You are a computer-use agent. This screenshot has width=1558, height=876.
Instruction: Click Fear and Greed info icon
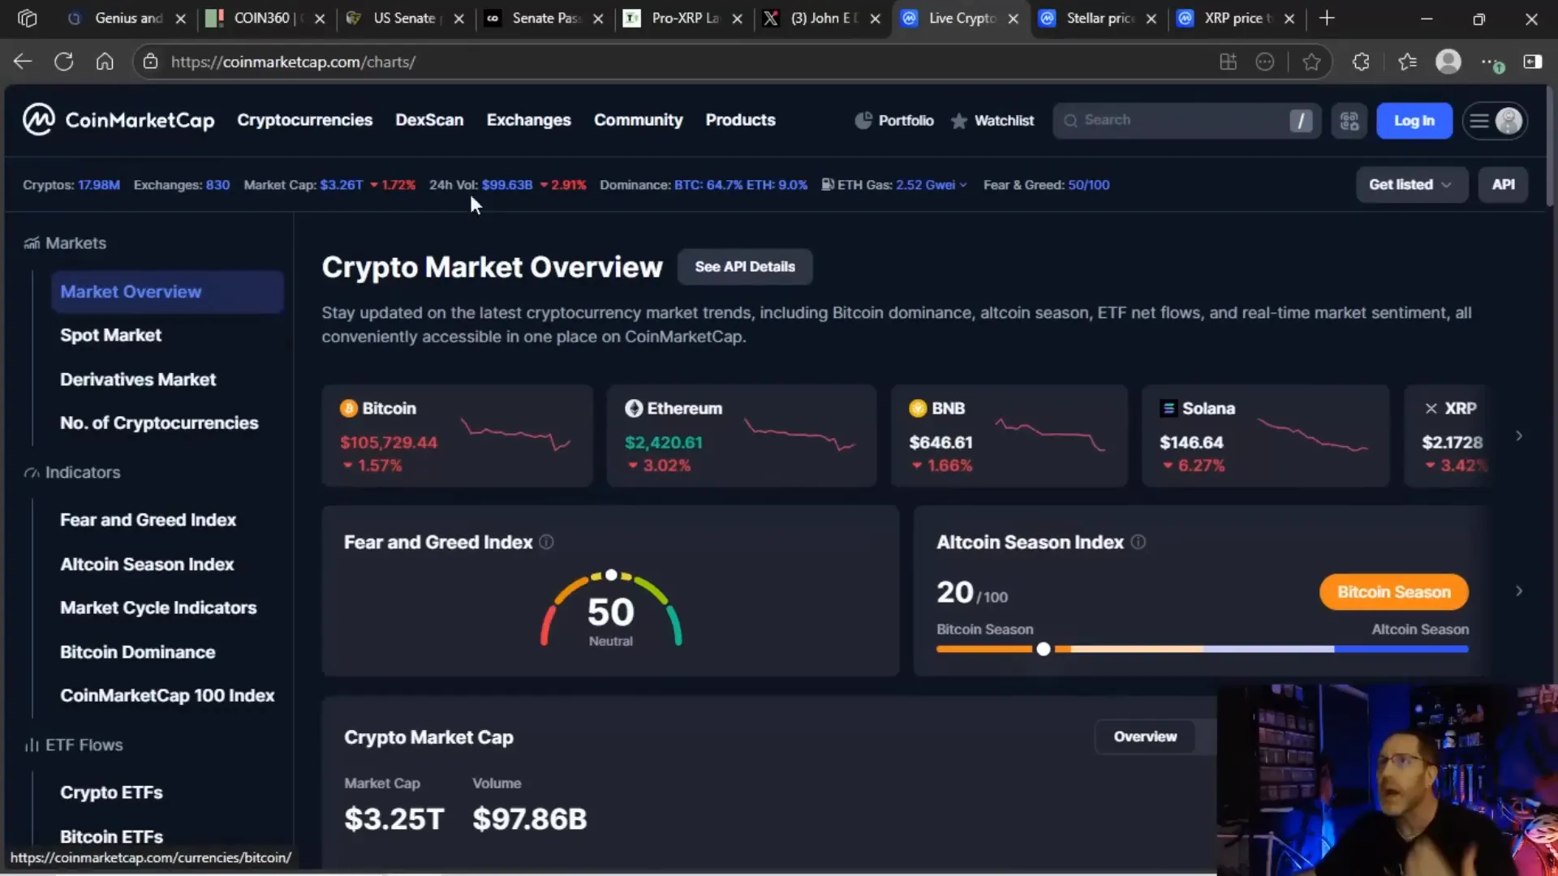point(546,542)
